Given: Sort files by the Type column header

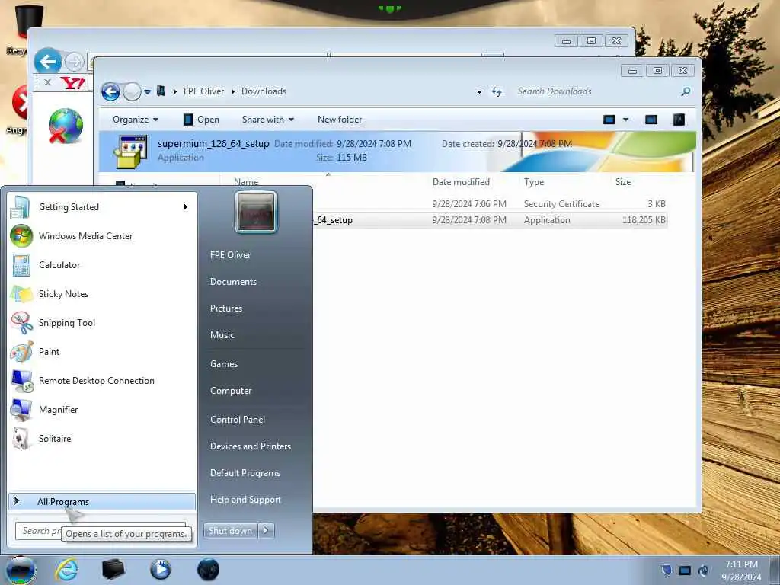Looking at the screenshot, I should pyautogui.click(x=534, y=182).
